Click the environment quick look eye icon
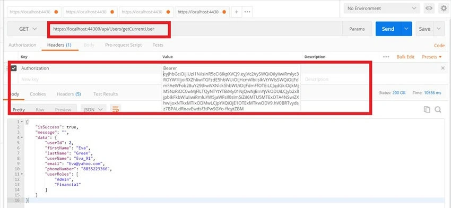 point(429,8)
